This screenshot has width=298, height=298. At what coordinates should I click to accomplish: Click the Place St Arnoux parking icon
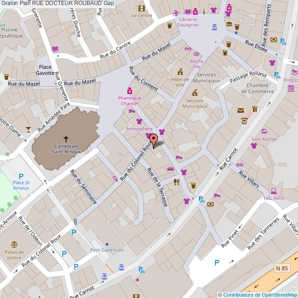[21, 176]
